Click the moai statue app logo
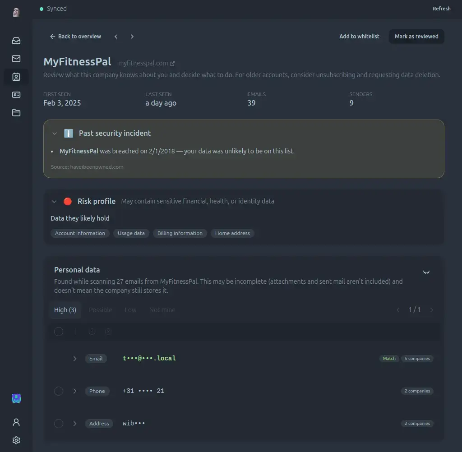 coord(16,12)
